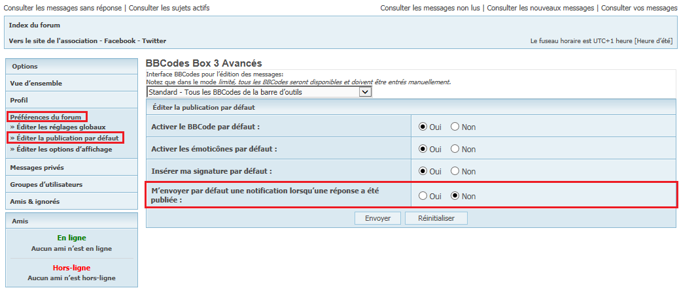
Task: Go to Index du forum
Action: (x=34, y=25)
